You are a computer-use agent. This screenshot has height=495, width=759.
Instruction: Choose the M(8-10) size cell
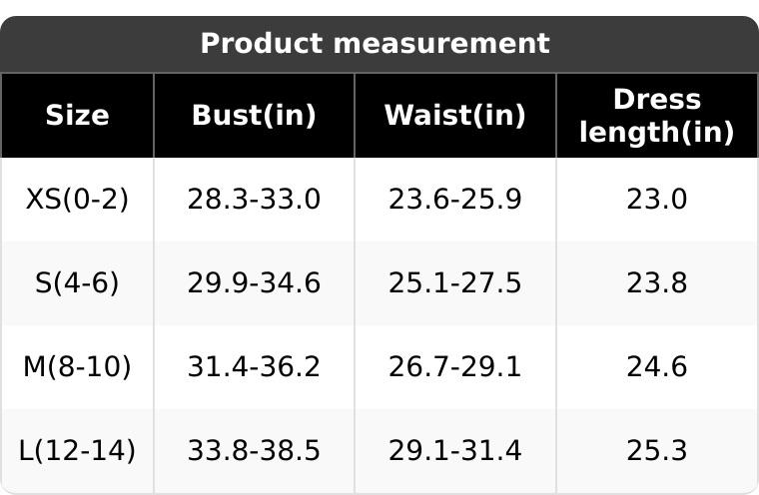tap(77, 367)
